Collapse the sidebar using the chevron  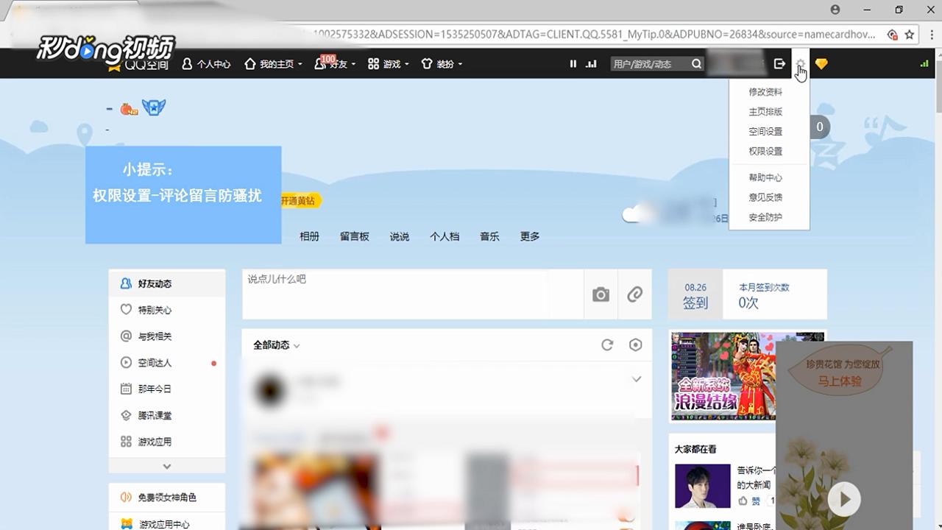pyautogui.click(x=167, y=466)
